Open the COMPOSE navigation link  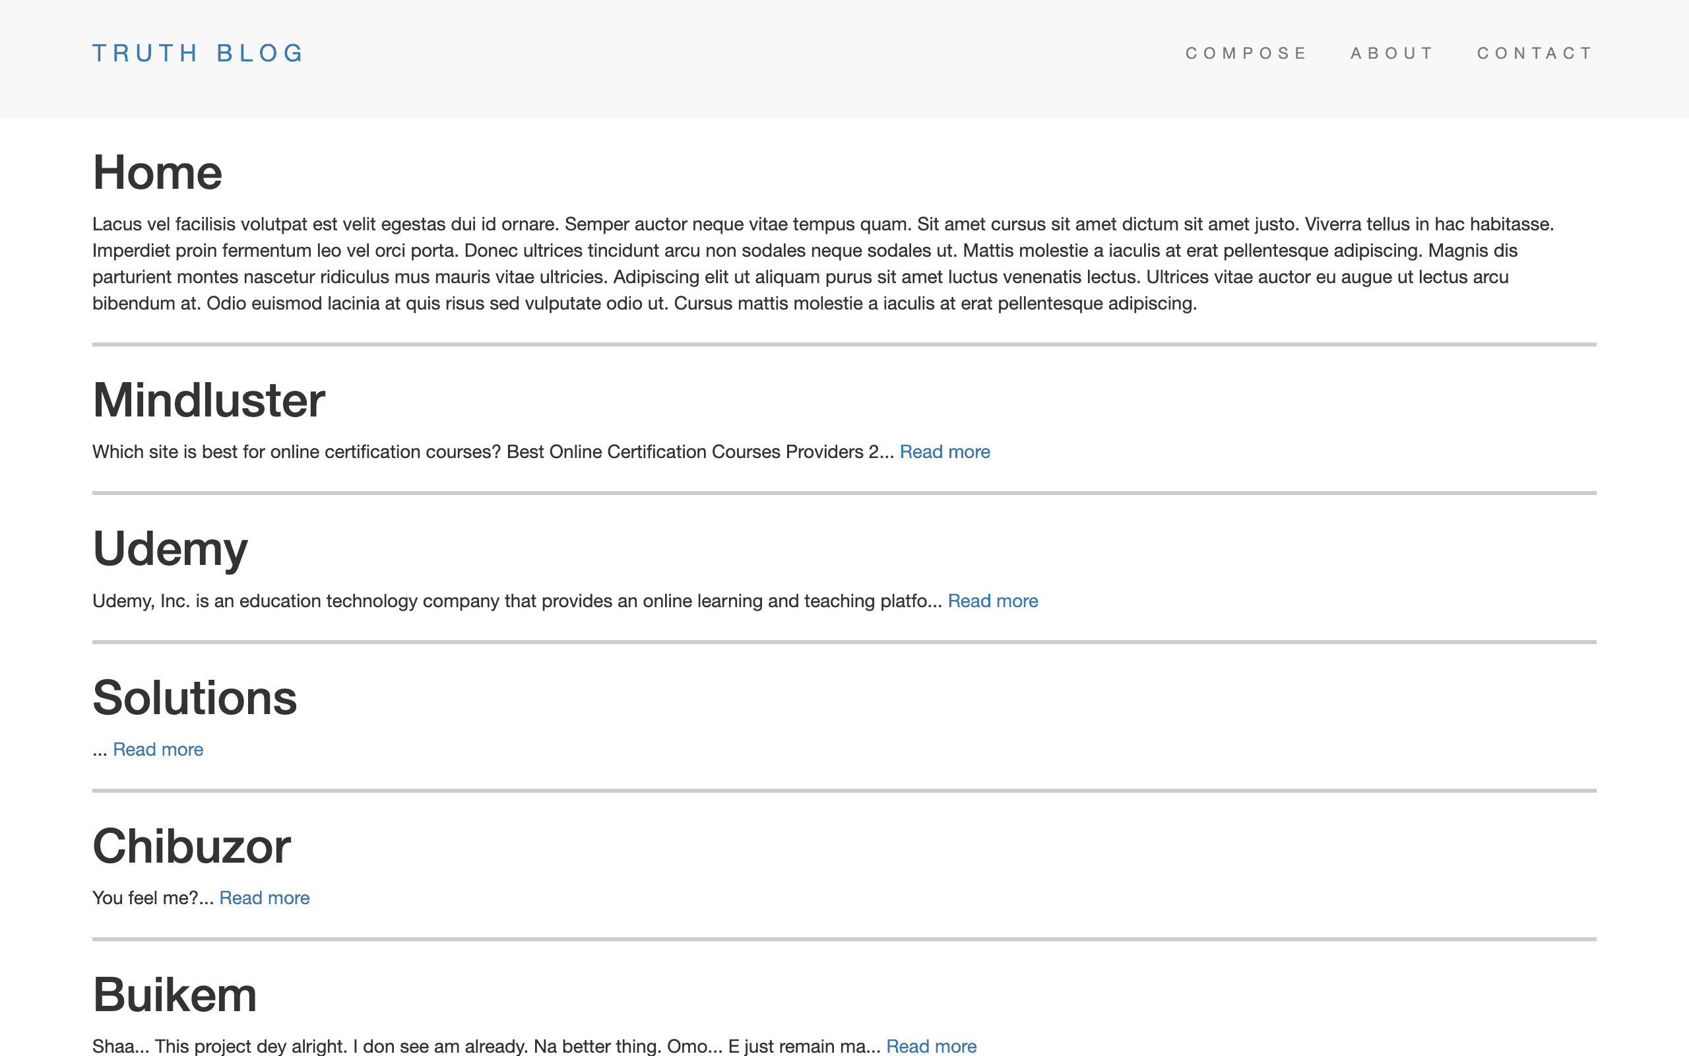point(1246,53)
